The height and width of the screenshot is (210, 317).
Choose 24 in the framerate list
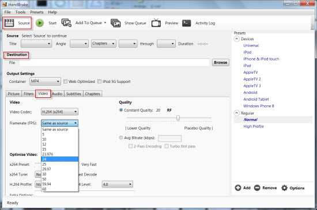tap(59, 159)
